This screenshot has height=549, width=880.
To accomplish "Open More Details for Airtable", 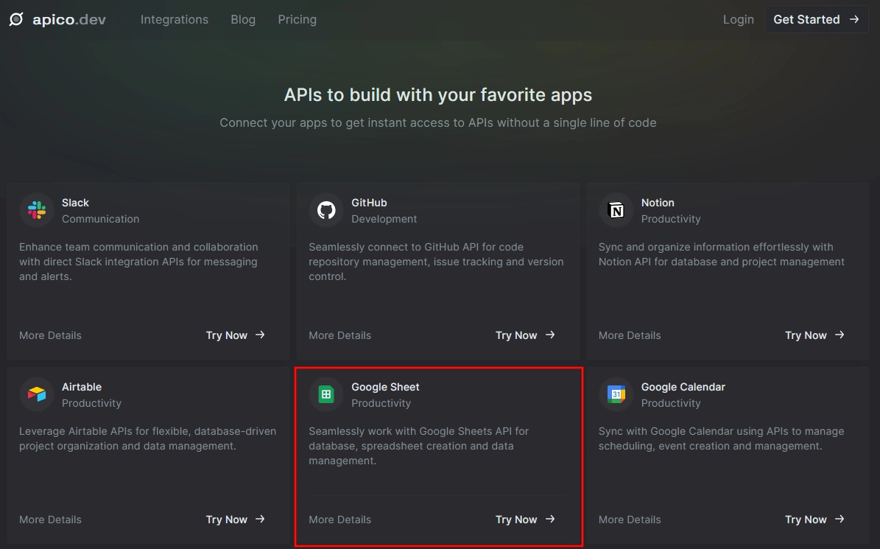I will point(50,520).
